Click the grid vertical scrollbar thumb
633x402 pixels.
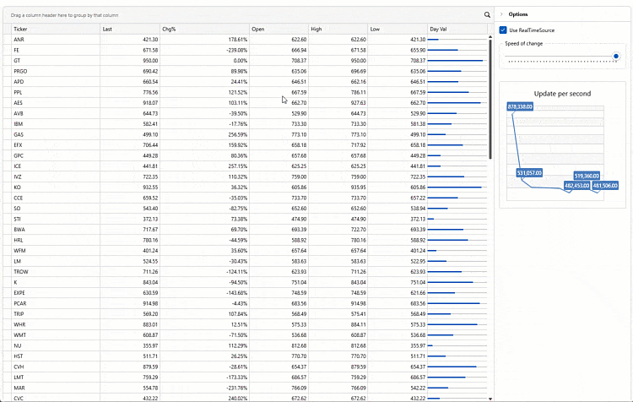(490, 93)
